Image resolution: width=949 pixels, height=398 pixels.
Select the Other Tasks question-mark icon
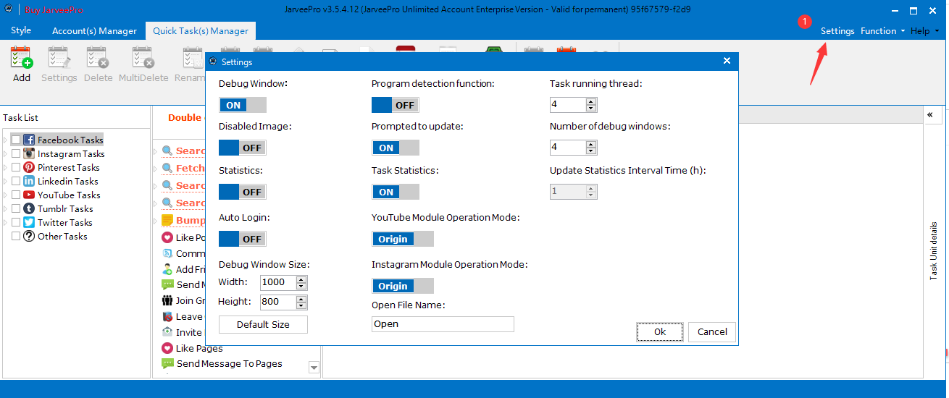(x=29, y=236)
